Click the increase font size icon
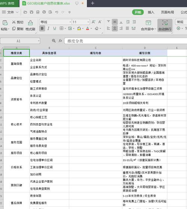The width and height of the screenshot is (187, 209). click(93, 22)
